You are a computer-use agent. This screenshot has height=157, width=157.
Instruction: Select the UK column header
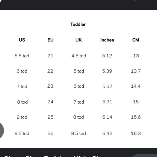tap(78, 40)
